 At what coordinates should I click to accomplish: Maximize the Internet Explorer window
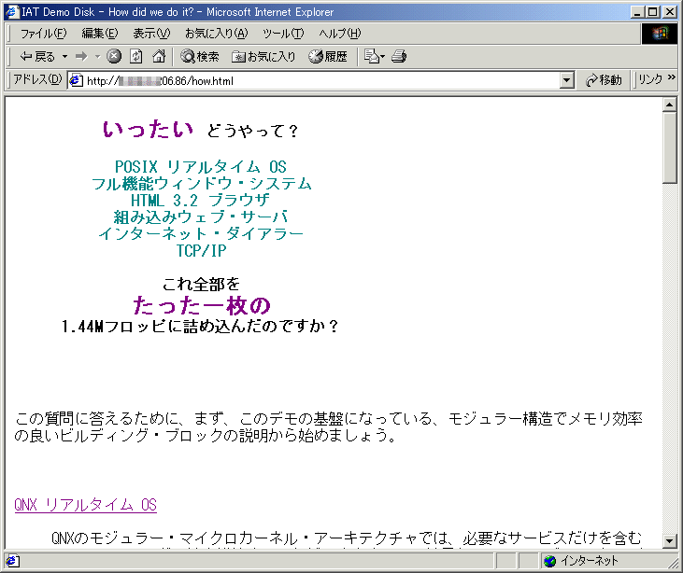653,12
